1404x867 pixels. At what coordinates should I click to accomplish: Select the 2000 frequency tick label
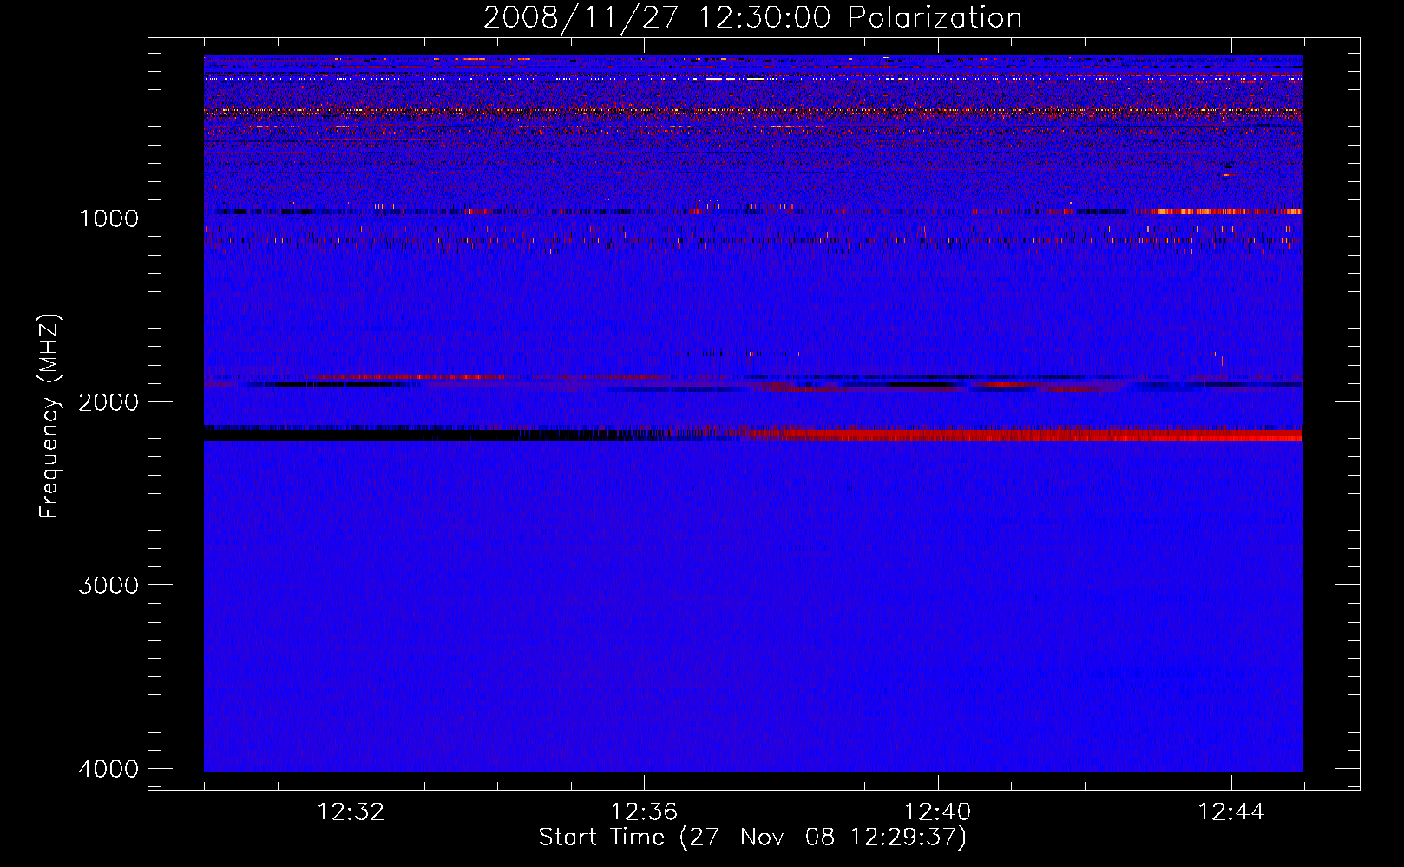(x=108, y=401)
